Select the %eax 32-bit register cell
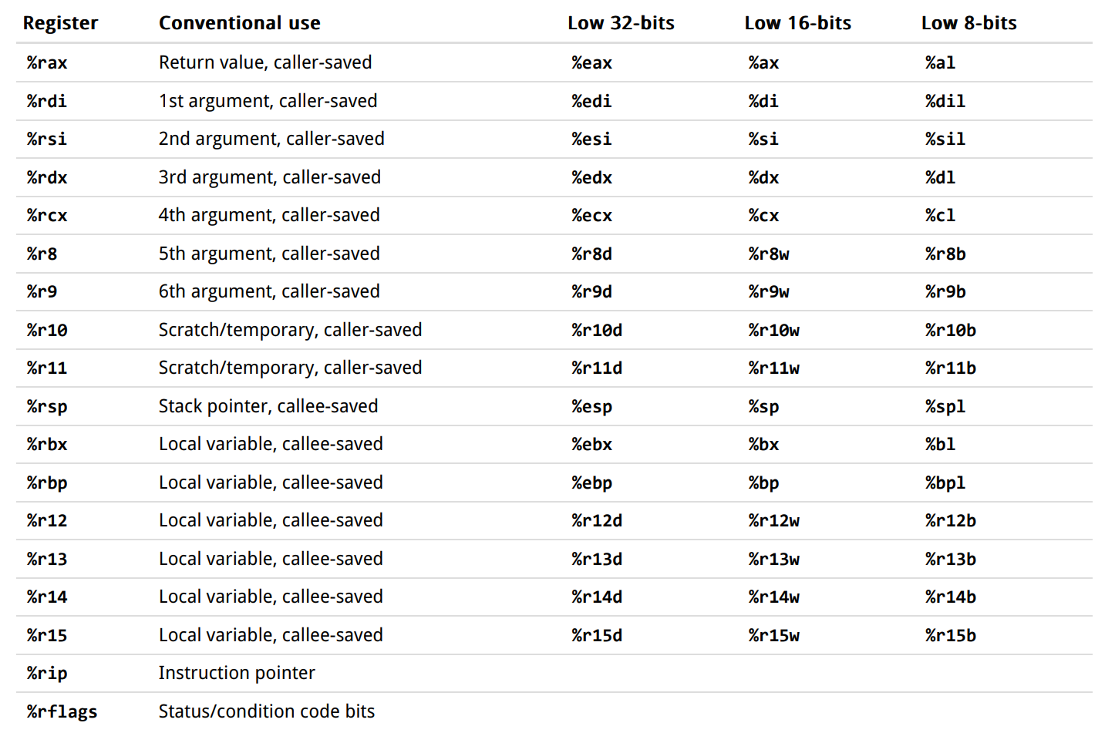Viewport: 1115px width, 733px height. point(591,62)
